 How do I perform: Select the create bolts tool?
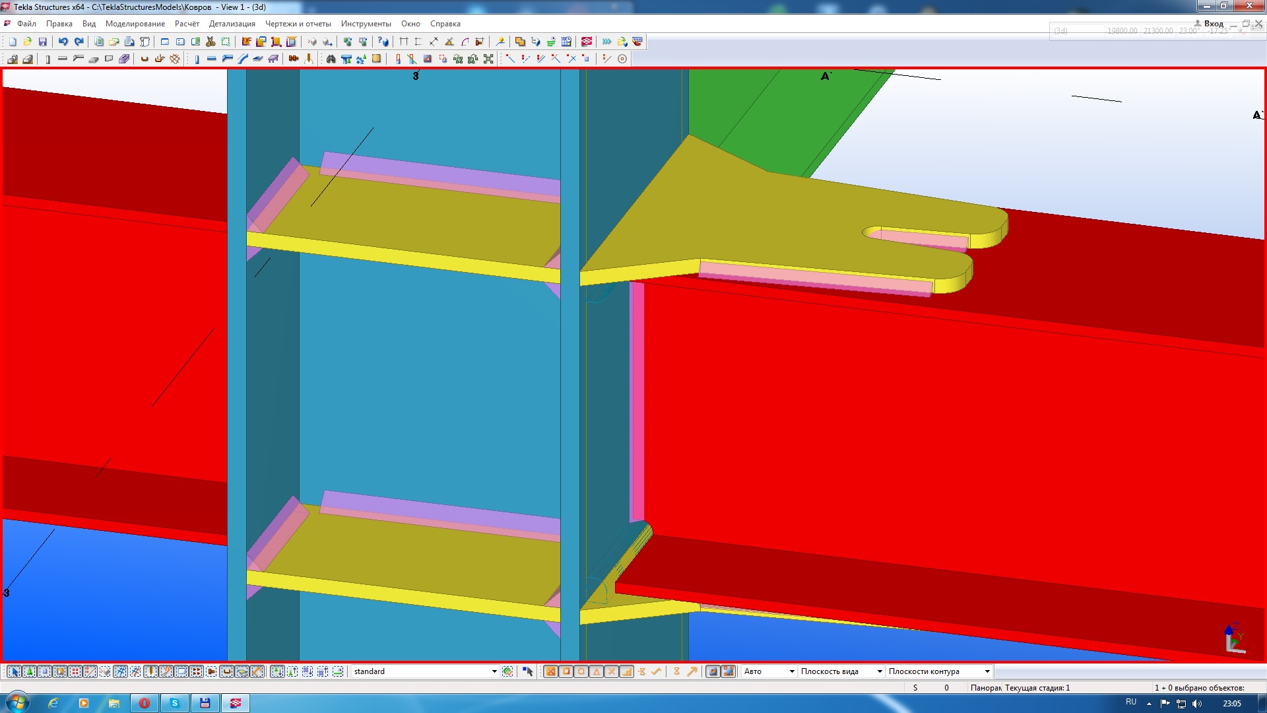294,59
